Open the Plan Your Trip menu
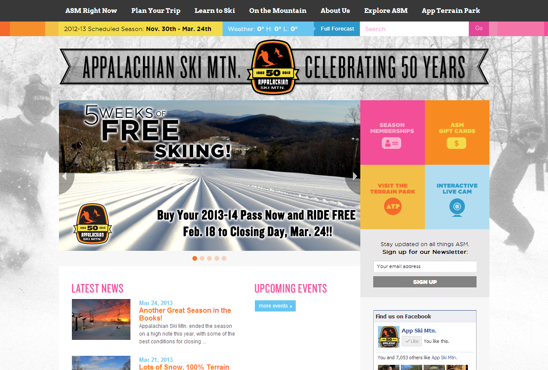This screenshot has width=548, height=370. (x=156, y=11)
